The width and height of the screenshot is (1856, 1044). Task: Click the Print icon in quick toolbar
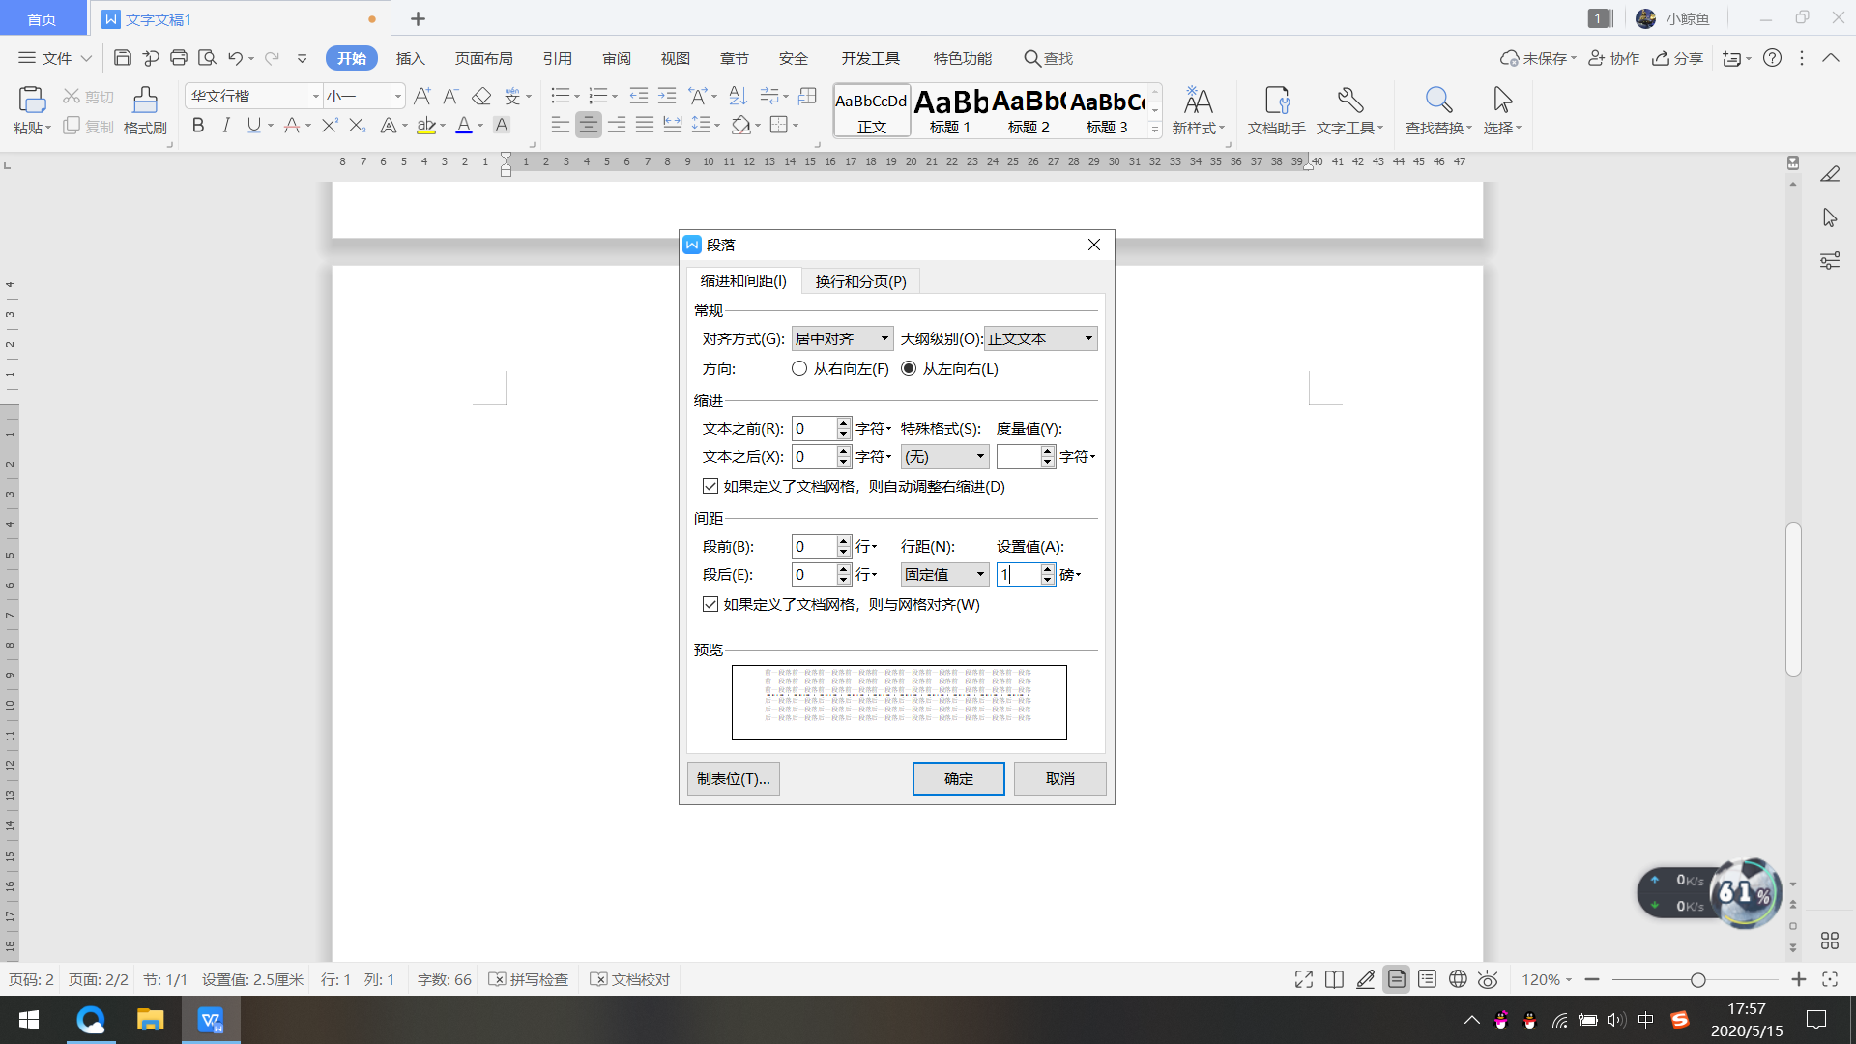[x=179, y=58]
